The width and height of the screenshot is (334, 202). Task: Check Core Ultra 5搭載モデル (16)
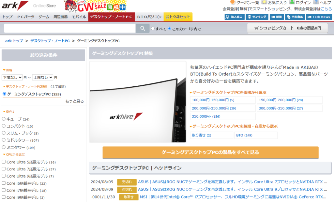point(4,162)
